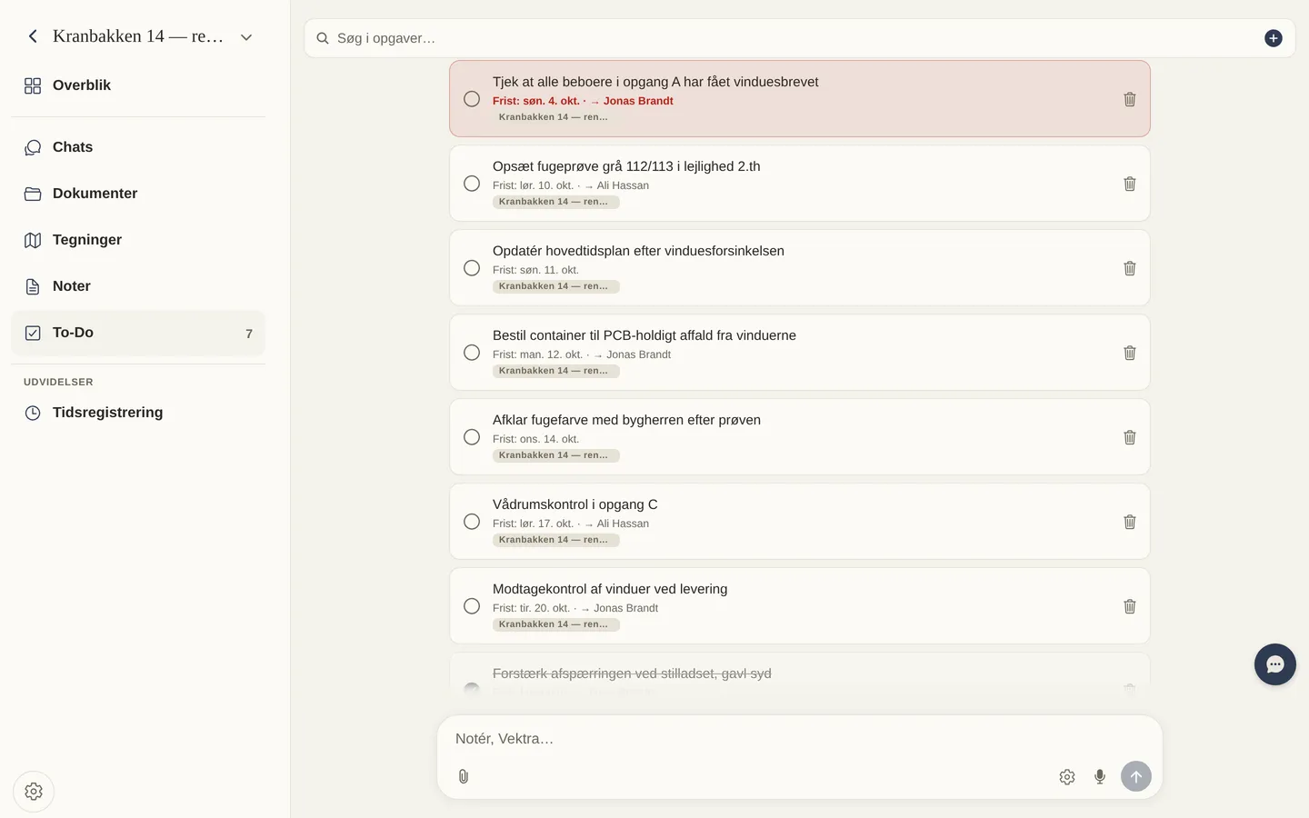Image resolution: width=1309 pixels, height=818 pixels.
Task: Attach a file with the paperclip icon
Action: pyautogui.click(x=464, y=776)
